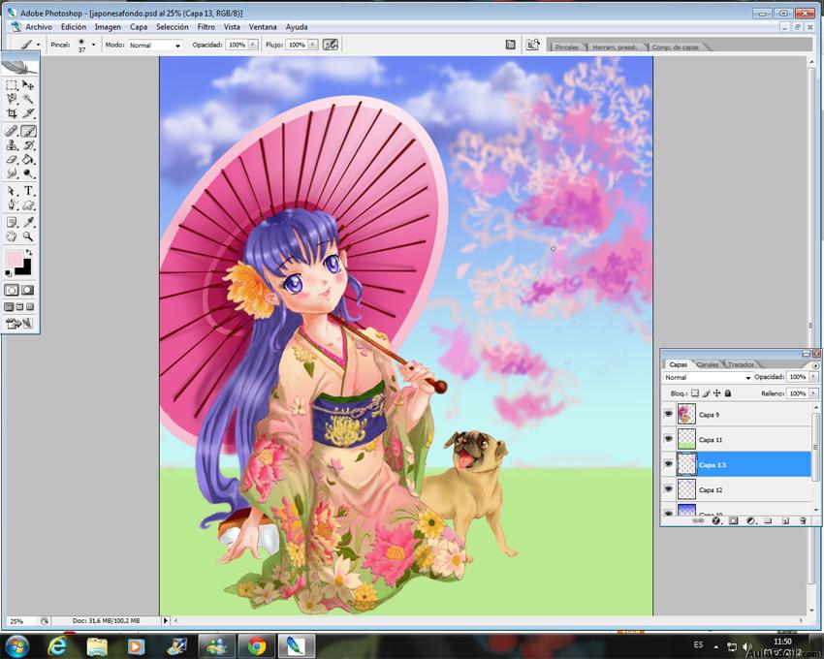Pick the Eyedropper tool
Screen dimensions: 824x659
[x=28, y=222]
